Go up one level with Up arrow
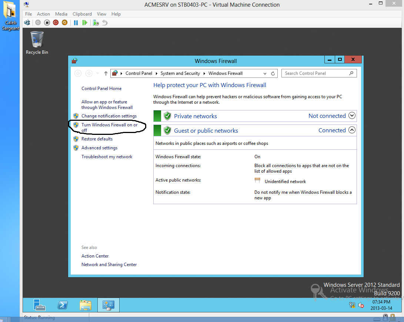Viewport: 404px width, 322px height. 106,73
